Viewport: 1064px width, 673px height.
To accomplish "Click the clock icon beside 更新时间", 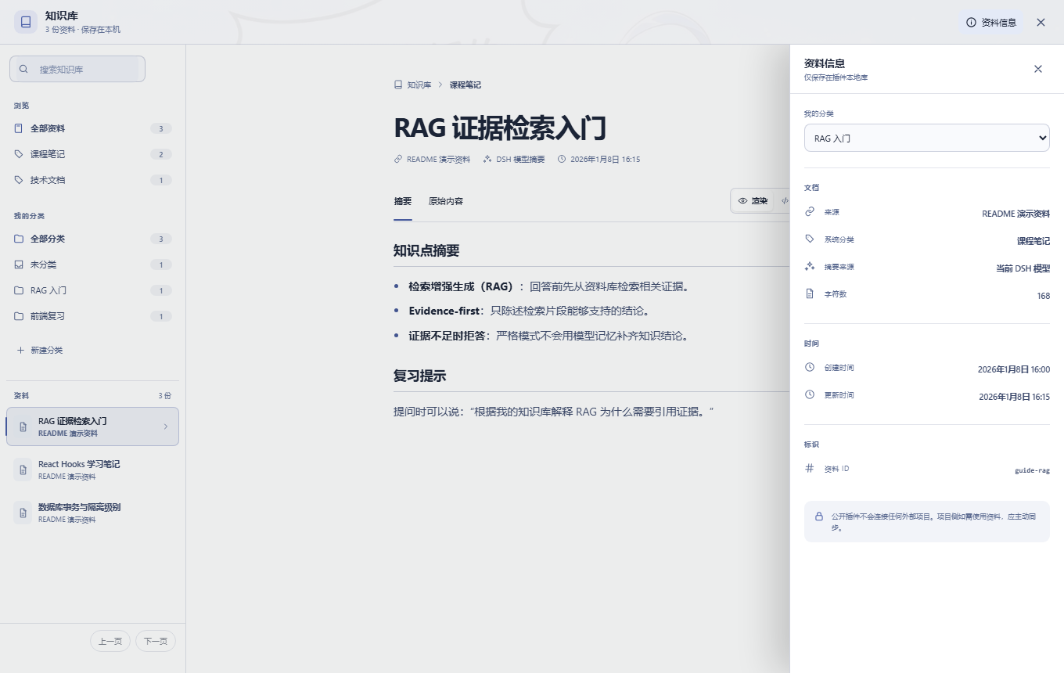I will click(810, 394).
